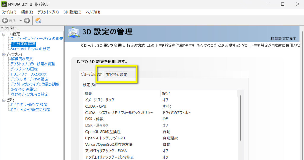Switch to the グローバル設定 tab
Image resolution: width=304 pixels, height=160 pixels.
point(91,74)
